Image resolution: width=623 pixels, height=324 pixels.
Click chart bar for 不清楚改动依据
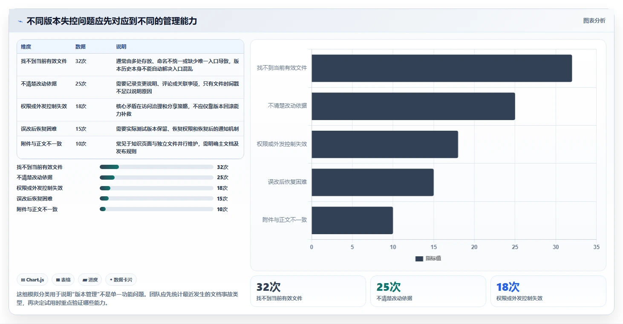click(x=413, y=106)
